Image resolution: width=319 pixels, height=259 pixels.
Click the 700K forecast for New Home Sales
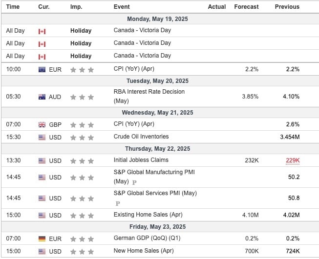click(252, 251)
